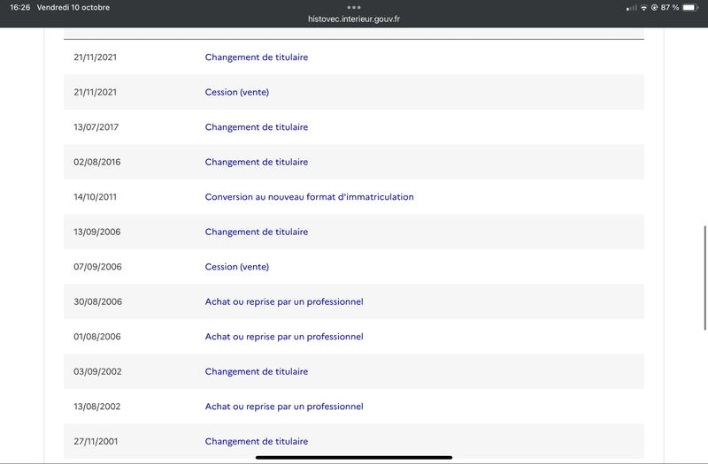The image size is (708, 464).
Task: Tap the cellular signal bars icon
Action: pos(631,8)
